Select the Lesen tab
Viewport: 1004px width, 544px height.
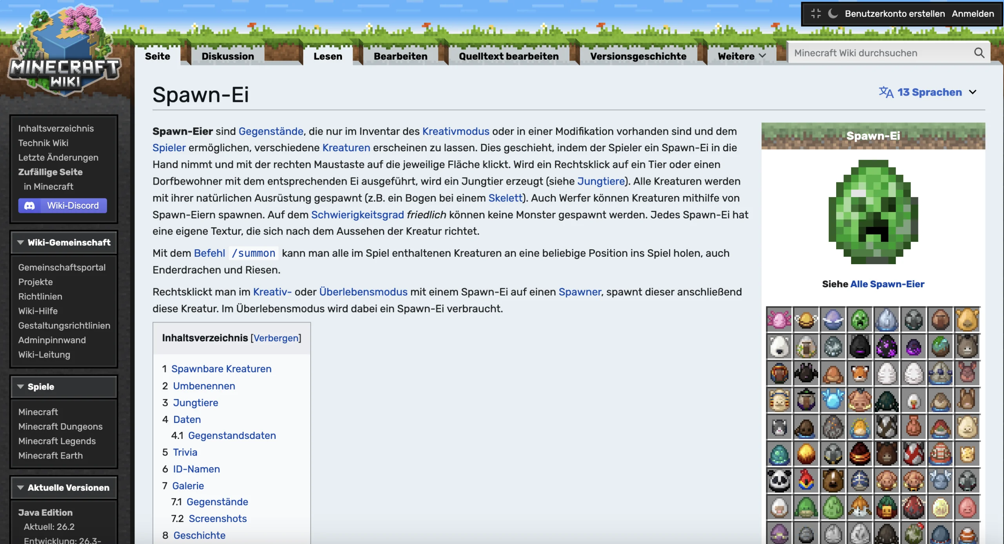tap(327, 56)
